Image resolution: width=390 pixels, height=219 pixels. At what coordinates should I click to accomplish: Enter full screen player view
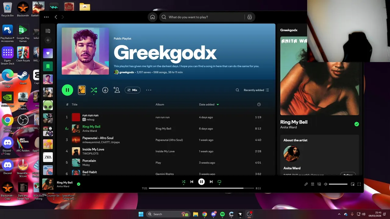pos(359,184)
